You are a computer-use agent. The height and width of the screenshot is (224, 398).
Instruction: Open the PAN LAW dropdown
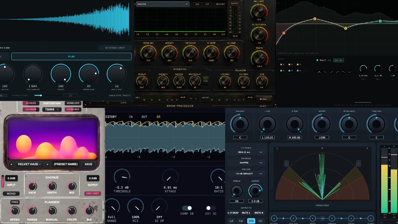246,174
